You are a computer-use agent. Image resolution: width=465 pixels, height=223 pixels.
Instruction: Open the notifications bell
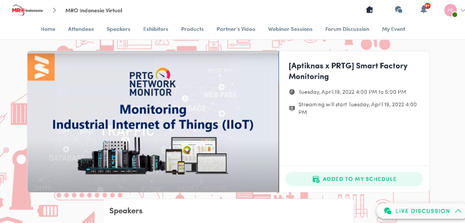[424, 9]
